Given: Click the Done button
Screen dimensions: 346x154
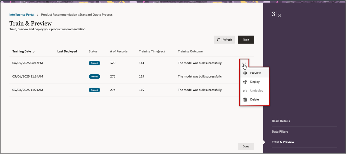Looking at the screenshot, I should (246, 146).
